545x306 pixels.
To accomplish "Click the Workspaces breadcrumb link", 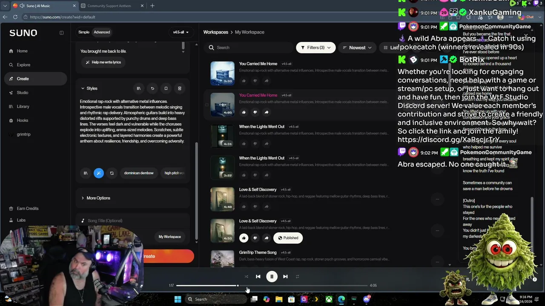I will pos(216,32).
